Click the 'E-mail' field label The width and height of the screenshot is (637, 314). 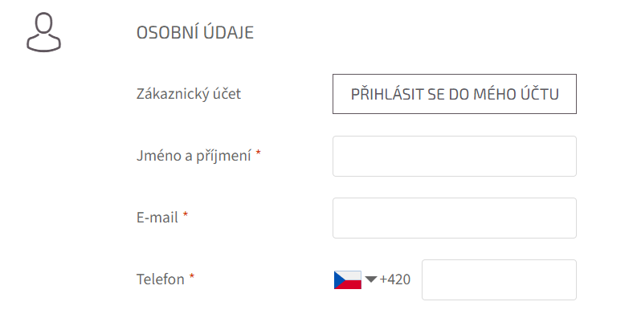pos(157,218)
